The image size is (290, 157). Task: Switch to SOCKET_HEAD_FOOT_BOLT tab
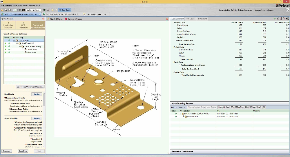[62, 14]
